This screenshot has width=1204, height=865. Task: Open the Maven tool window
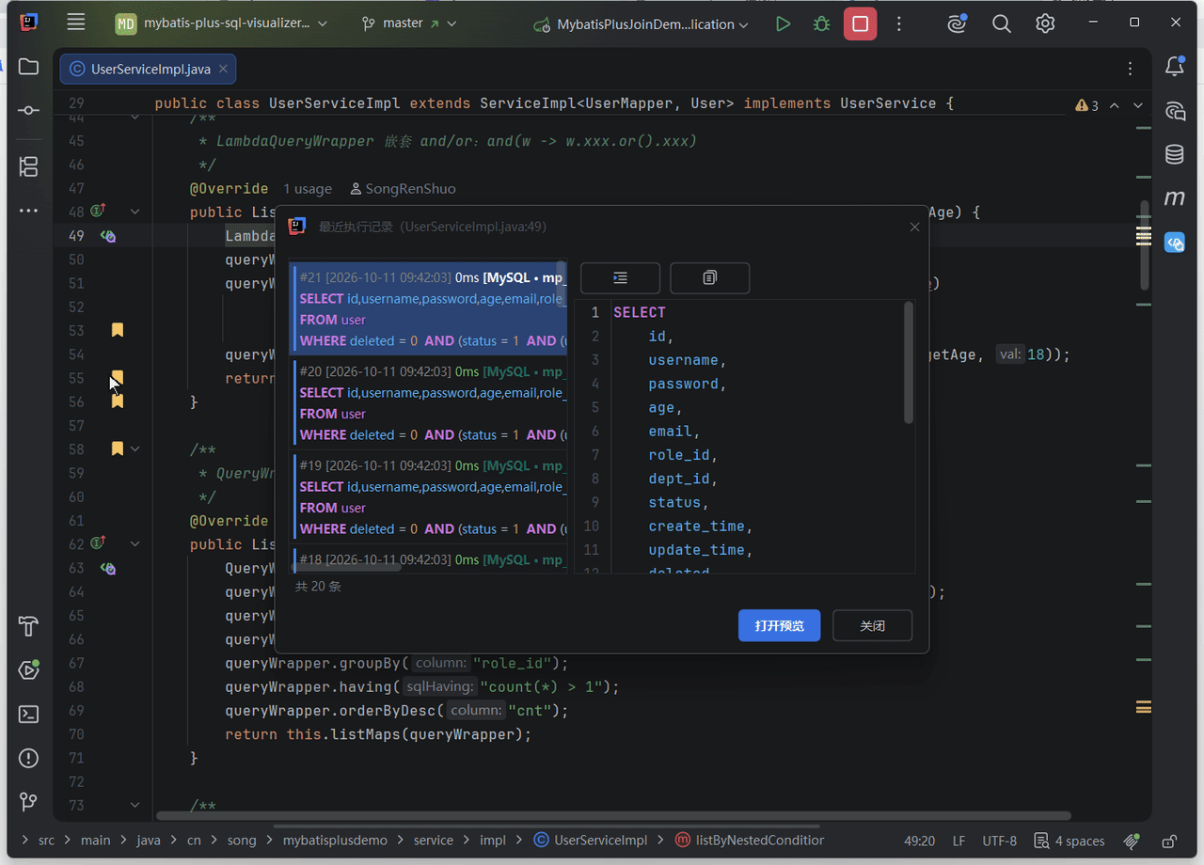[x=1175, y=198]
